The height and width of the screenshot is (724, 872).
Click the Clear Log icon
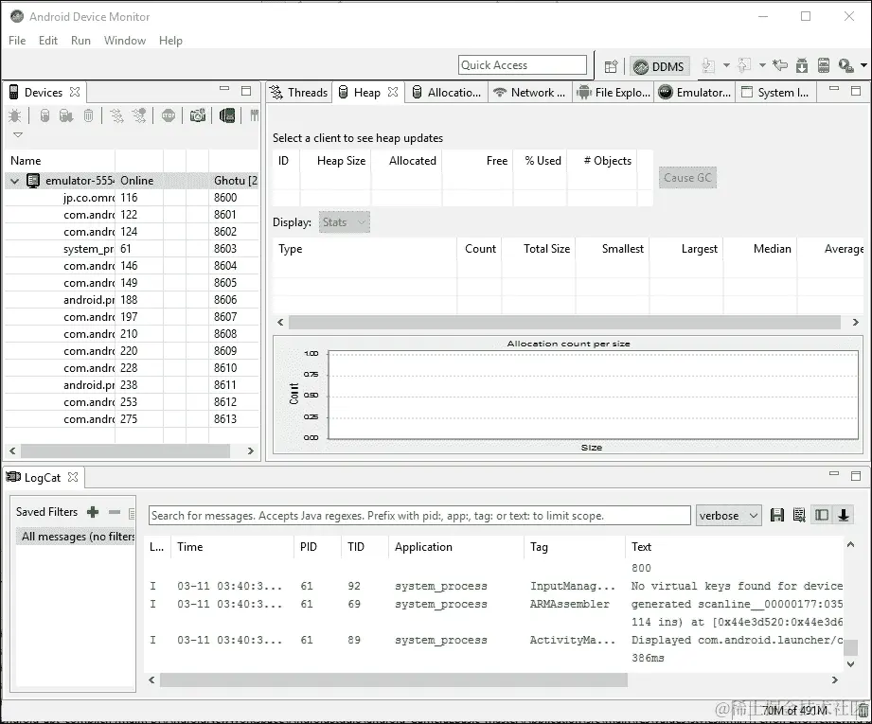799,516
